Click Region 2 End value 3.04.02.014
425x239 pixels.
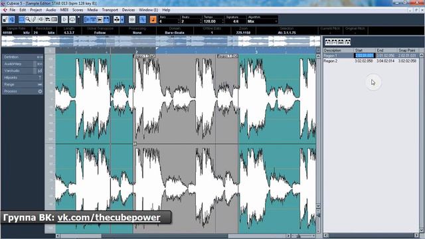pos(385,61)
